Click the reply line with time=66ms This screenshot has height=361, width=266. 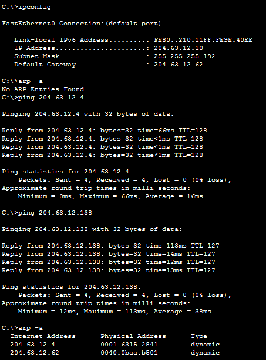pos(105,131)
